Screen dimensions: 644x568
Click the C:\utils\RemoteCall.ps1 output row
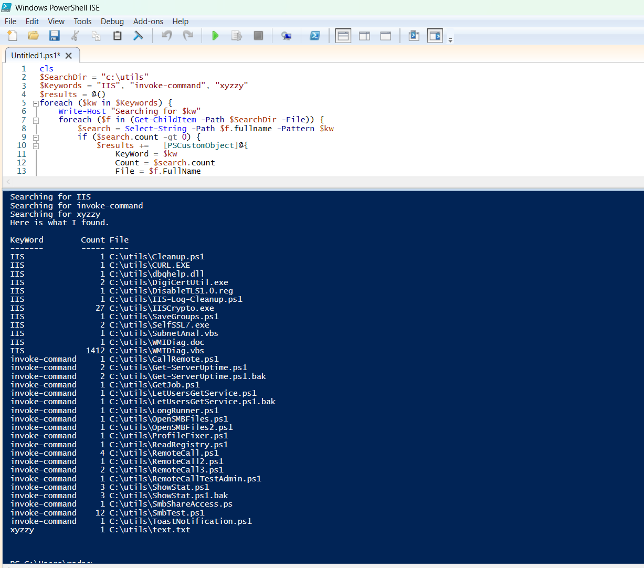(114, 453)
